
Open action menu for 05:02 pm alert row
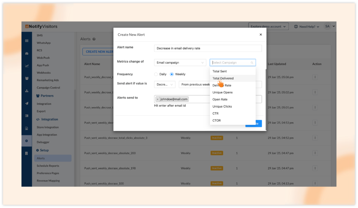pyautogui.click(x=315, y=92)
